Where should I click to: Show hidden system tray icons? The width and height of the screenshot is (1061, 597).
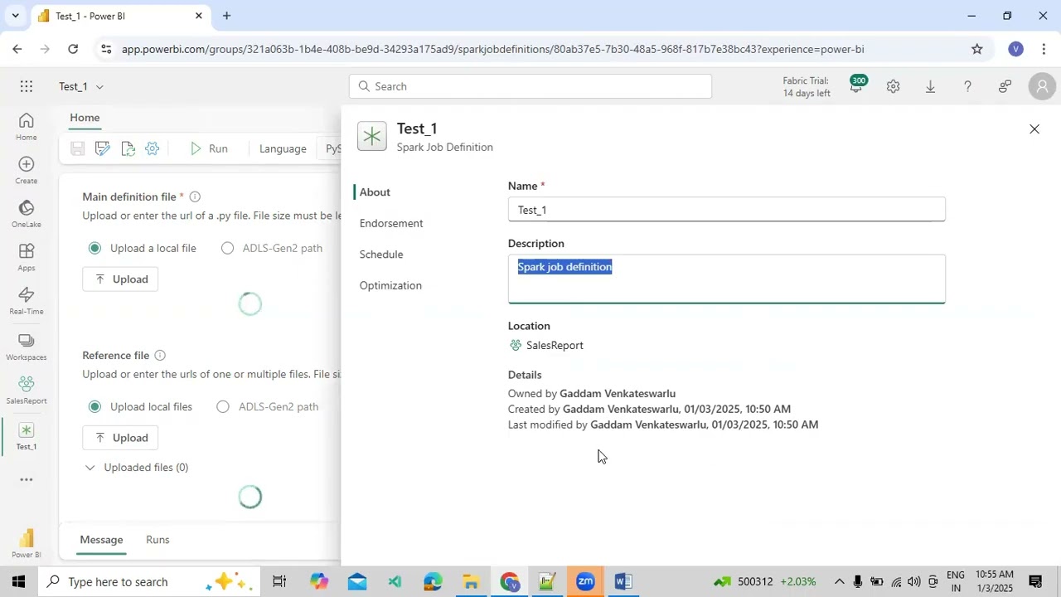(839, 581)
